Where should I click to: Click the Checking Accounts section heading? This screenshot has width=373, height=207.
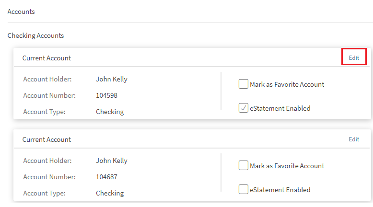tap(35, 35)
